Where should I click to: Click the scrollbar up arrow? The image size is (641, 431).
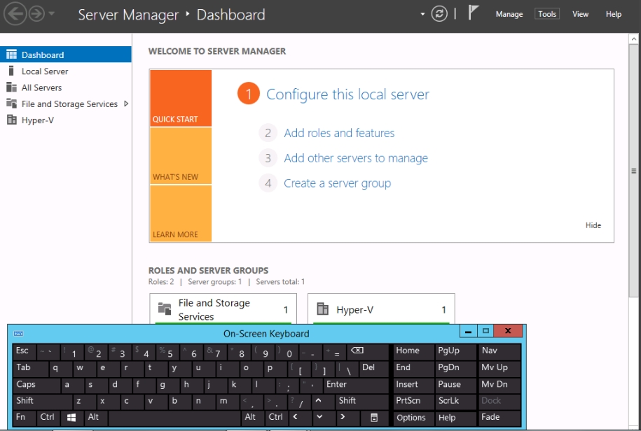pyautogui.click(x=633, y=39)
